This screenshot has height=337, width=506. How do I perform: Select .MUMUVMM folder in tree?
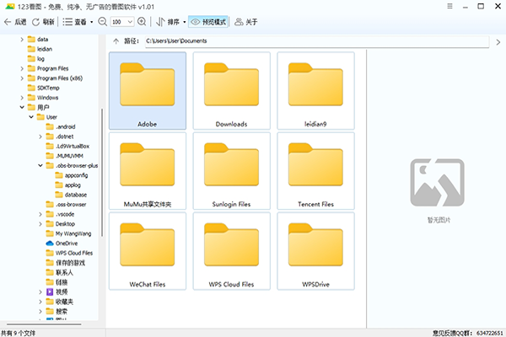(x=65, y=156)
